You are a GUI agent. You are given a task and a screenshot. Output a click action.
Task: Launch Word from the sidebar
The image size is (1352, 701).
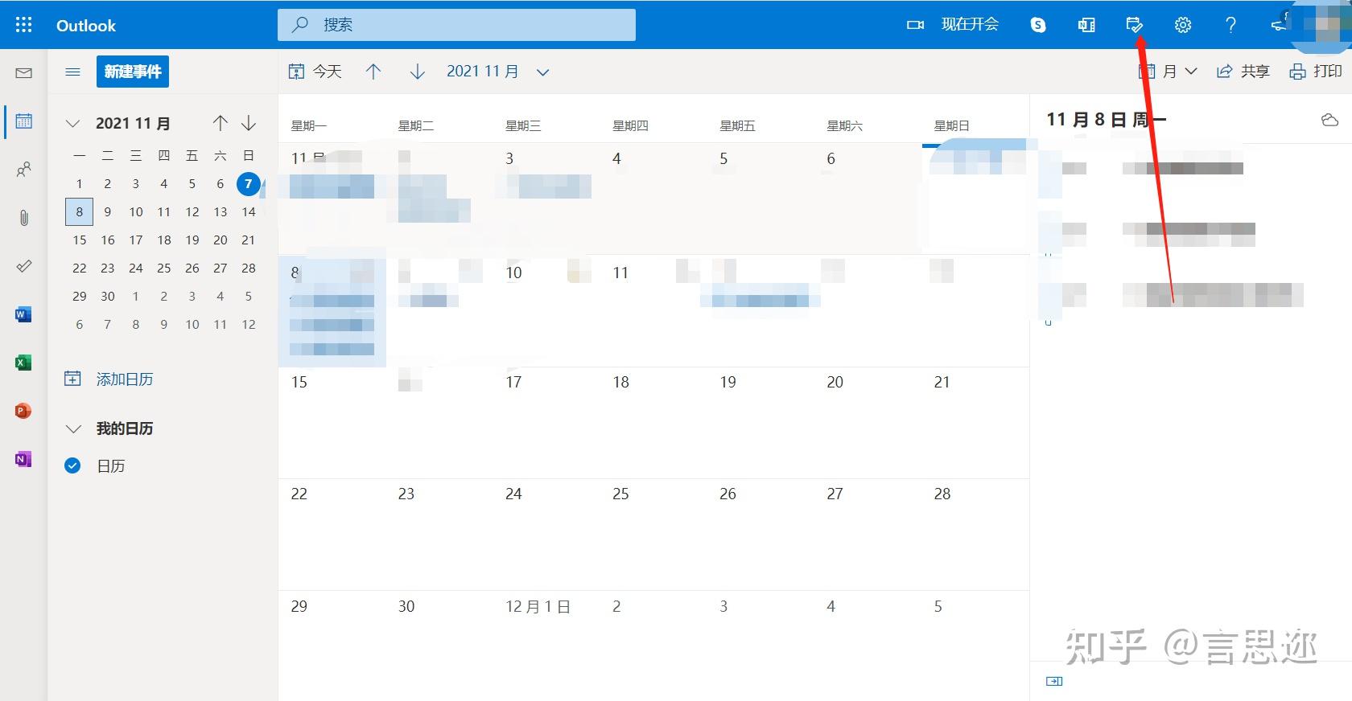(x=23, y=314)
